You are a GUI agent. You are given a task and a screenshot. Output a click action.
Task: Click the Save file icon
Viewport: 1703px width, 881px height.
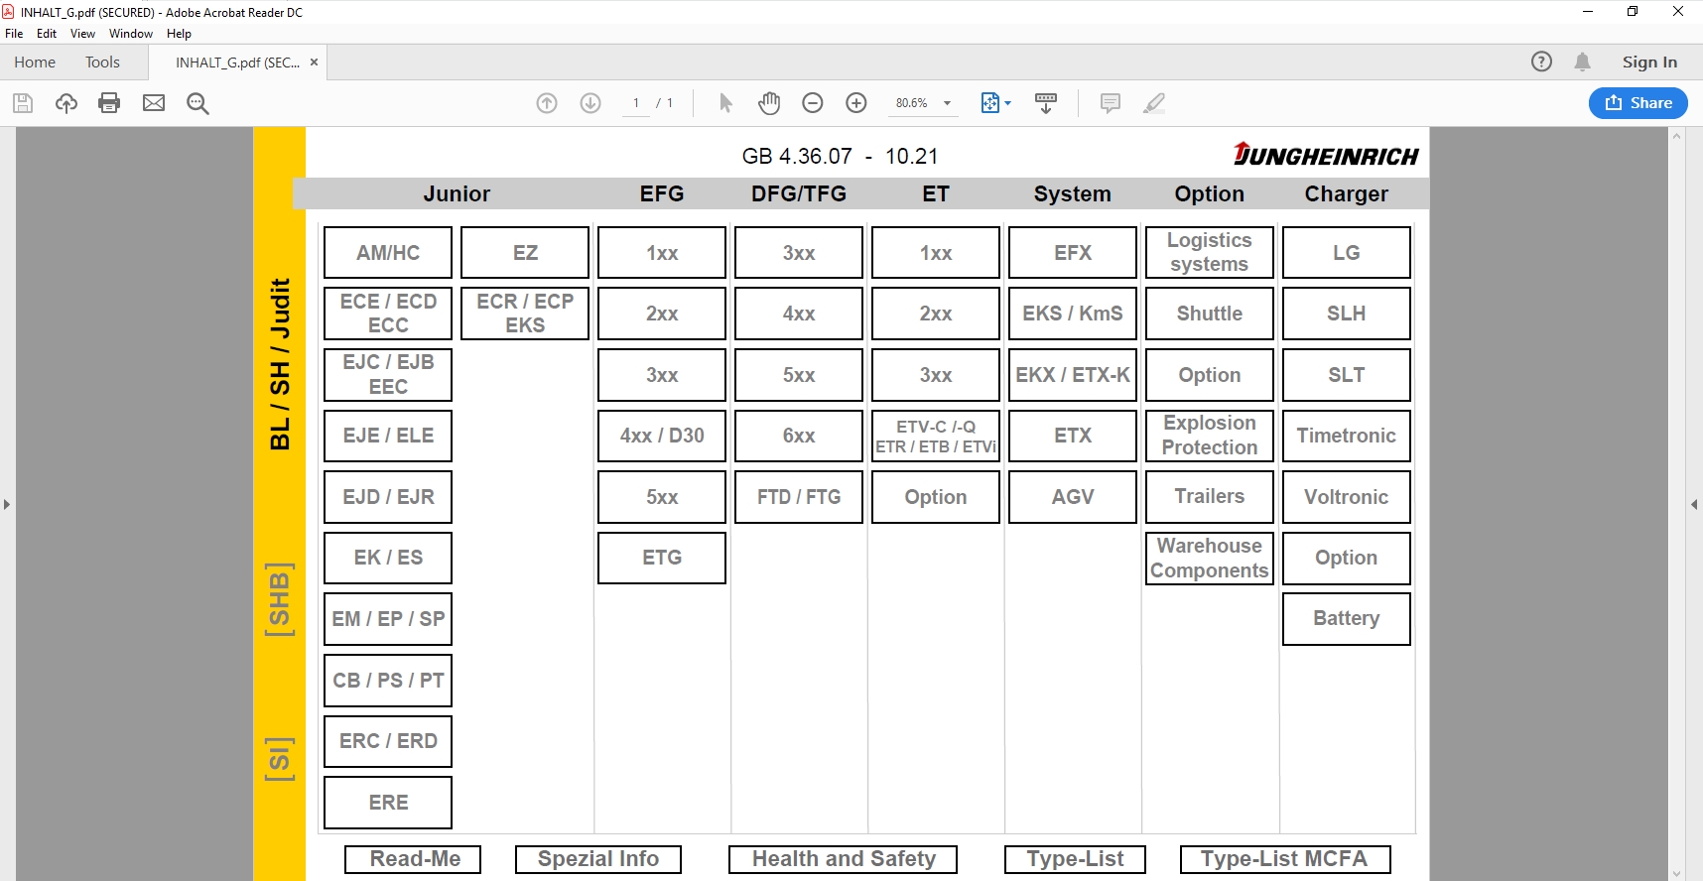(23, 103)
